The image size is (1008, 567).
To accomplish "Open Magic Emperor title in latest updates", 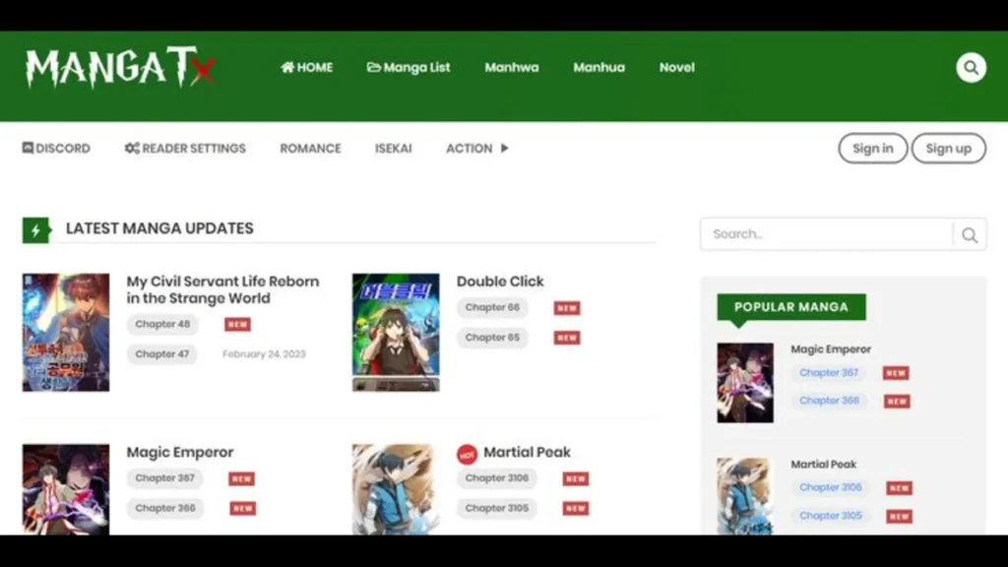I will (180, 453).
